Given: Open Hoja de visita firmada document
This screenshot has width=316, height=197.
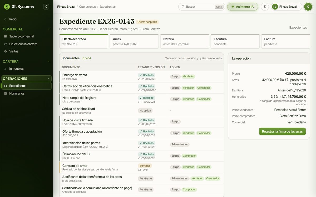Looking at the screenshot, I should point(141,122).
